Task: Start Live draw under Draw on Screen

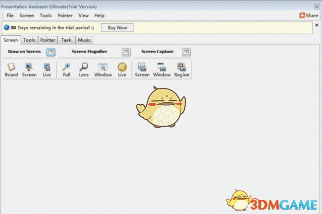Action: 47,70
